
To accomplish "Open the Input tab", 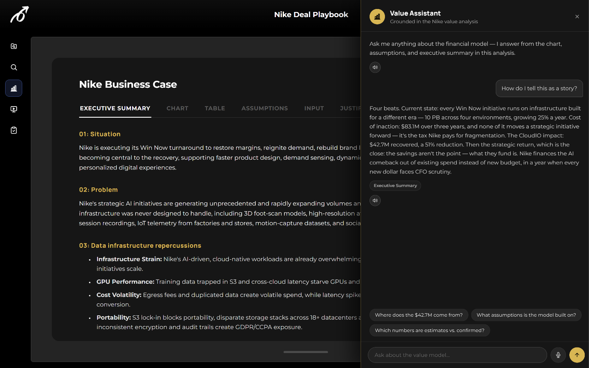I will click(x=314, y=108).
